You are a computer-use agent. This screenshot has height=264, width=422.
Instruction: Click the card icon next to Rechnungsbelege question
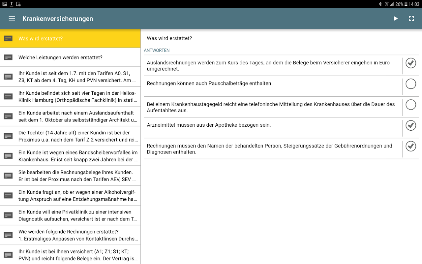(8, 176)
